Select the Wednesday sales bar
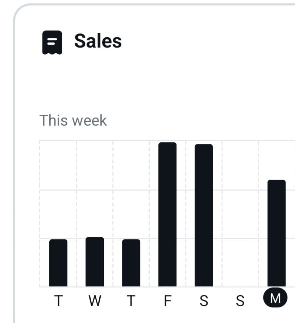 [x=95, y=262]
